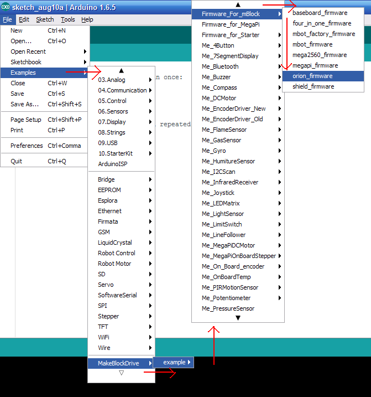Open Page Setup from the File menu
371x397 pixels.
pos(44,120)
